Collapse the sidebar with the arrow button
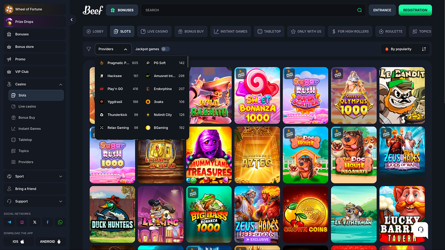This screenshot has width=445, height=250. pos(71,19)
